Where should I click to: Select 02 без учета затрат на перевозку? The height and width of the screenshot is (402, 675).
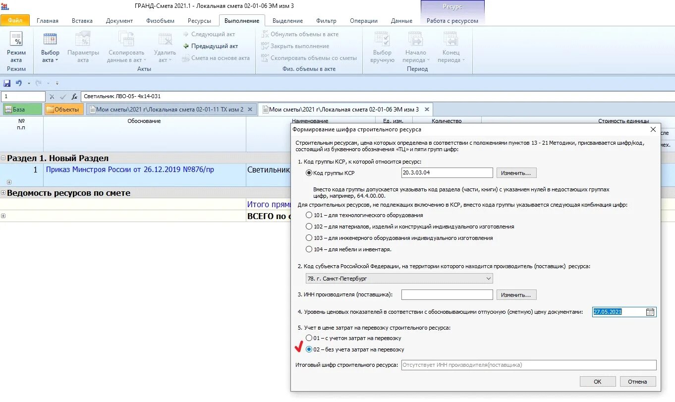pos(309,349)
